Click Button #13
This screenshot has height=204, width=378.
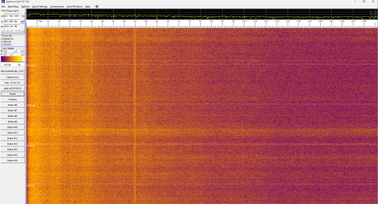point(12,144)
